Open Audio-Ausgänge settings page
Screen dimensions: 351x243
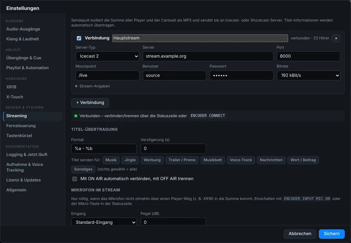pyautogui.click(x=33, y=29)
